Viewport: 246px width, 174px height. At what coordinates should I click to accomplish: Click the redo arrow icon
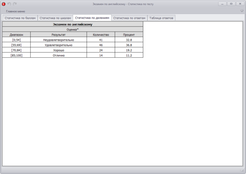(15, 4)
